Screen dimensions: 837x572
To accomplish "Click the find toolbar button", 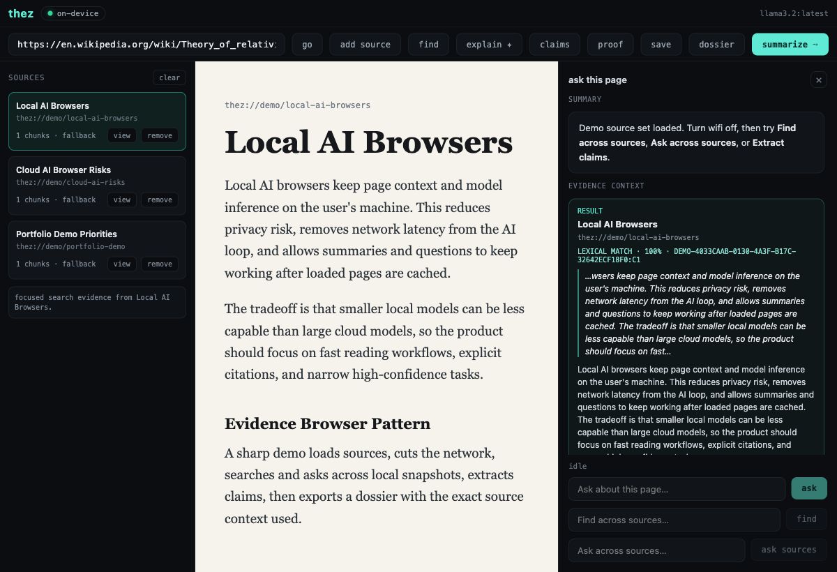I will tap(428, 44).
